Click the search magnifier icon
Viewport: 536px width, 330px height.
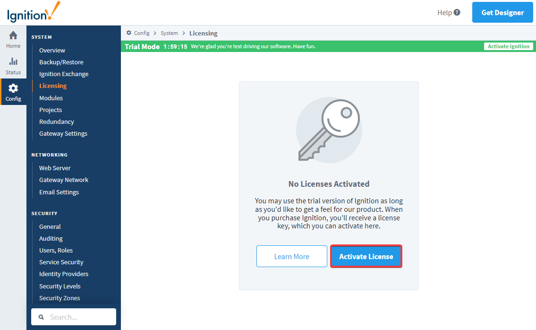click(x=41, y=317)
